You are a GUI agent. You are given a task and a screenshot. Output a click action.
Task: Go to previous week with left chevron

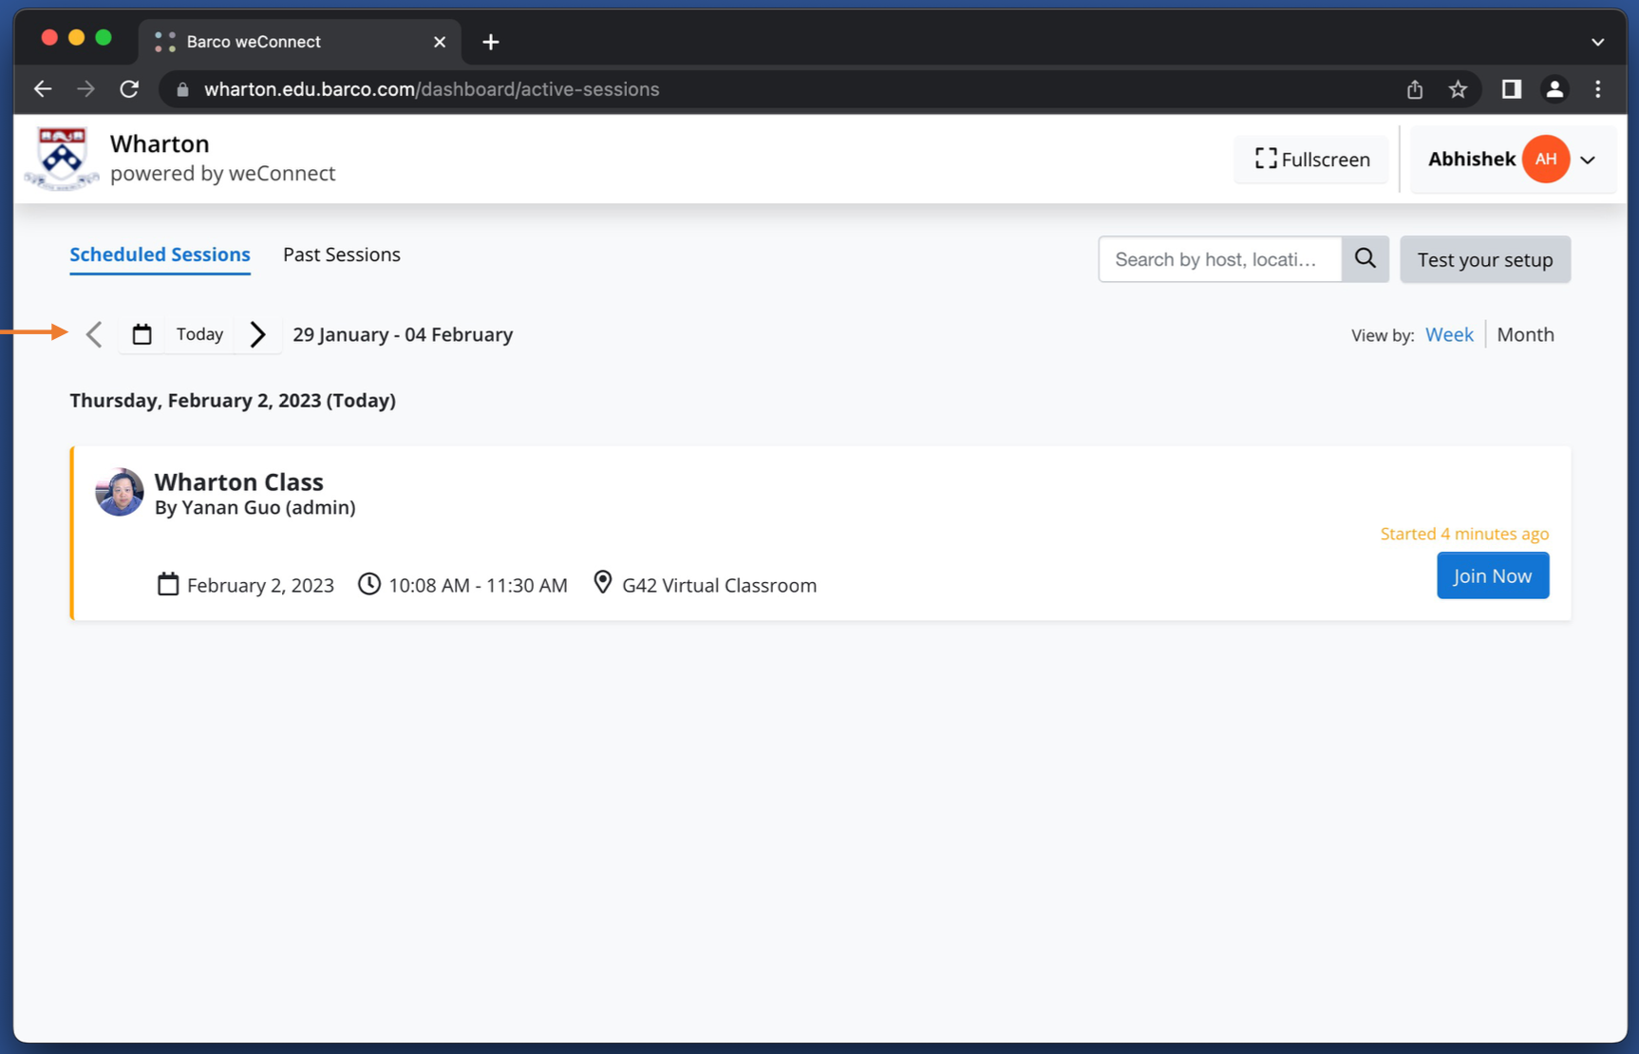click(94, 334)
